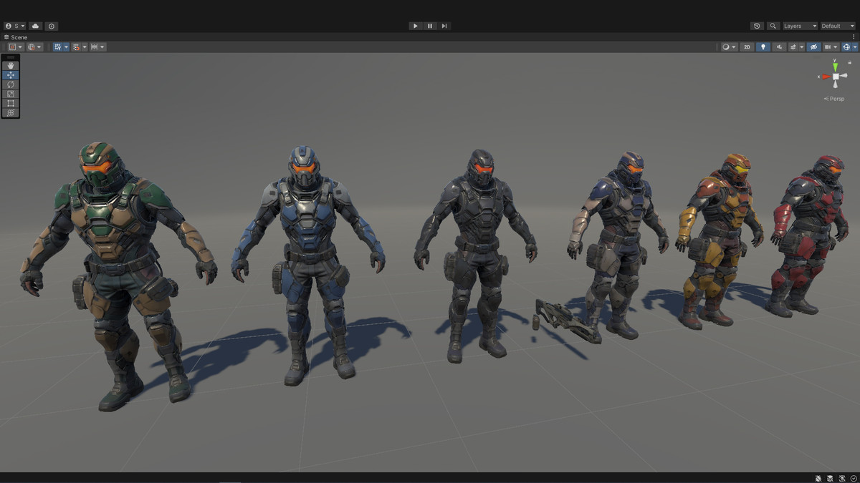Select the Hand view tool
The height and width of the screenshot is (483, 860).
coord(10,65)
